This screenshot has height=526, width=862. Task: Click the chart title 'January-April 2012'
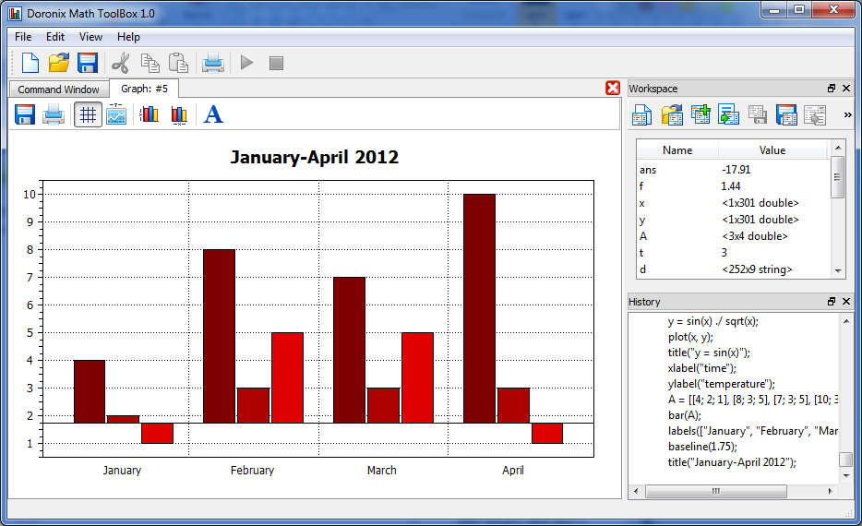pos(314,157)
